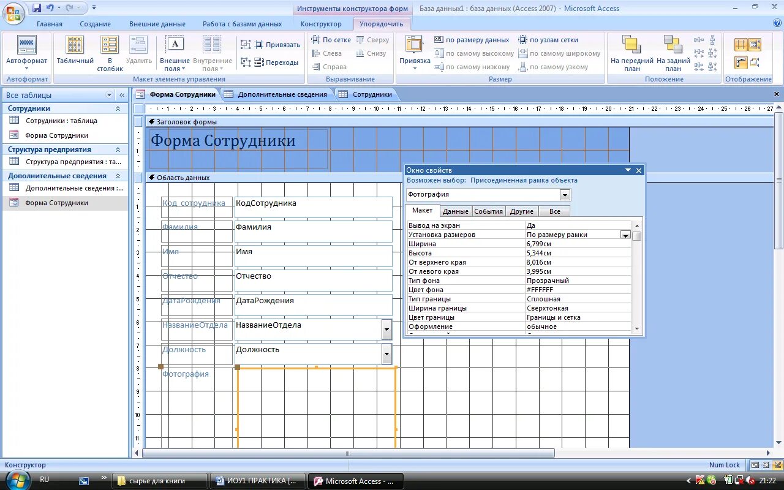Open the Внешние поля margins menu
Viewport: 784px width, 490px height.
175,53
